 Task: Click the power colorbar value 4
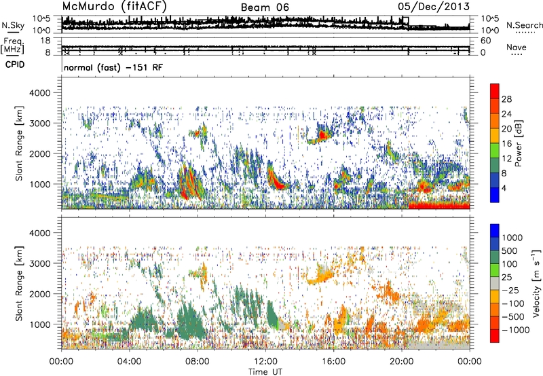[504, 189]
